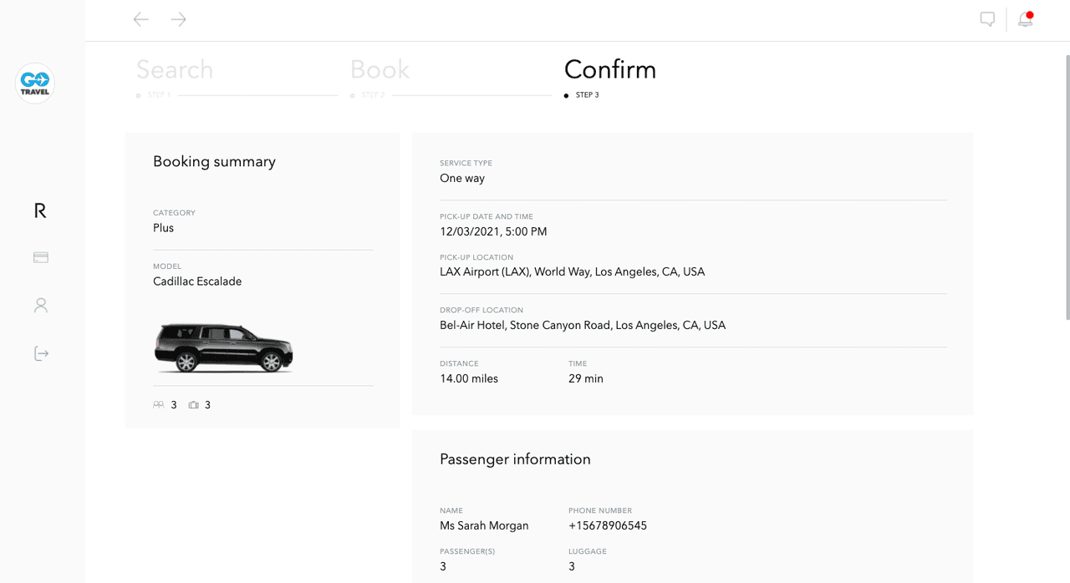The height and width of the screenshot is (583, 1070).
Task: Click the LAX Airport pick-up location text
Action: click(572, 272)
